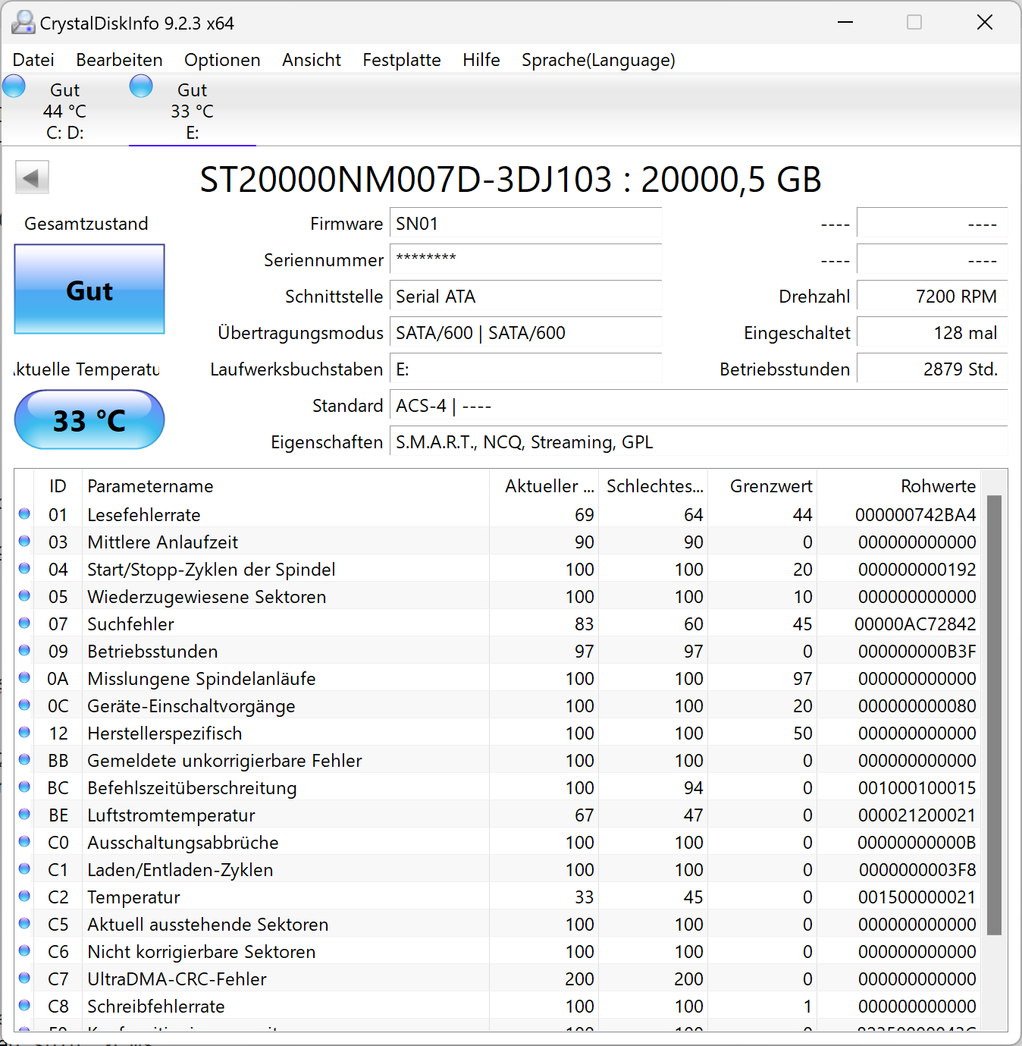The image size is (1022, 1046).
Task: Click status dot for Lesefehlerrate row
Action: coord(24,514)
